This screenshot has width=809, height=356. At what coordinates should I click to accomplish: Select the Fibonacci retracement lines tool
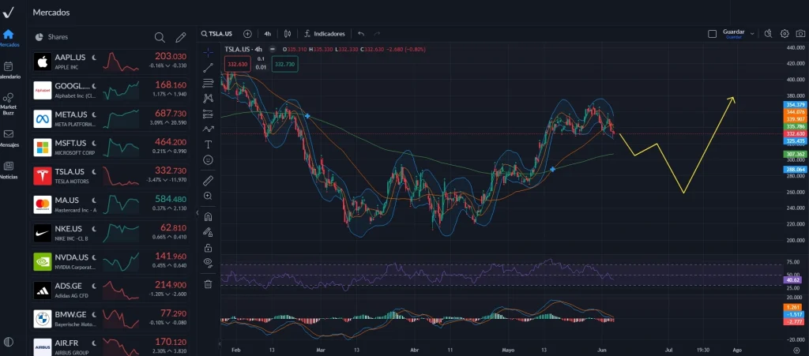208,83
